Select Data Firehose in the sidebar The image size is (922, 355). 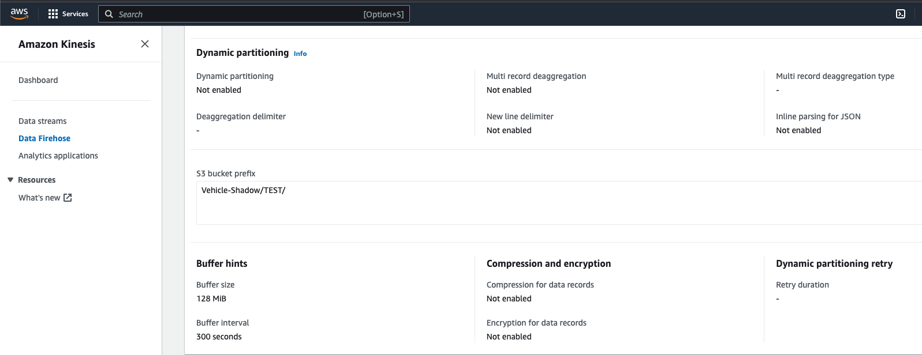(x=44, y=138)
